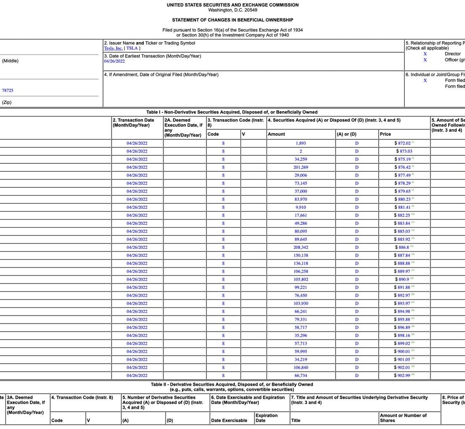Select the amount 83,970
The image size is (465, 429).
click(x=301, y=199)
